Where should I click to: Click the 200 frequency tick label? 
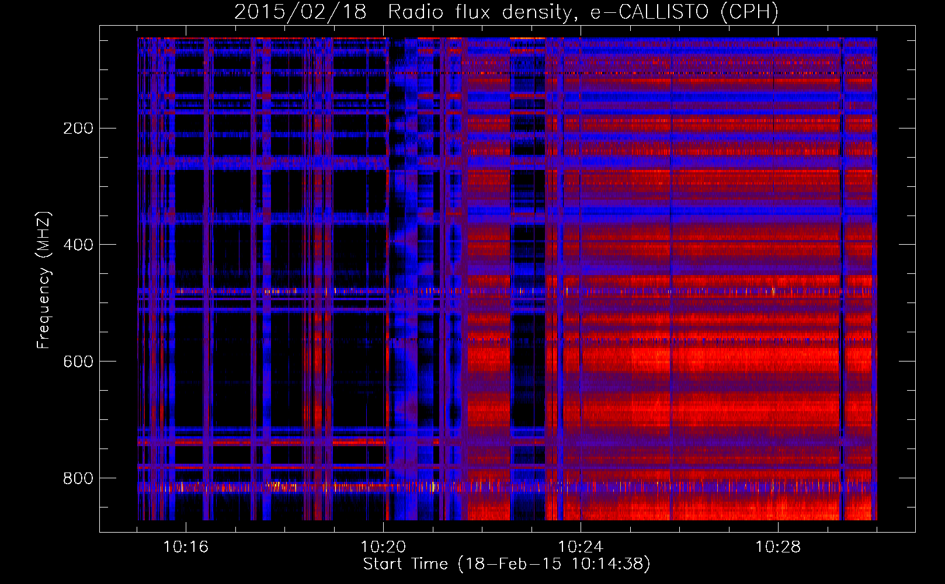(x=78, y=128)
